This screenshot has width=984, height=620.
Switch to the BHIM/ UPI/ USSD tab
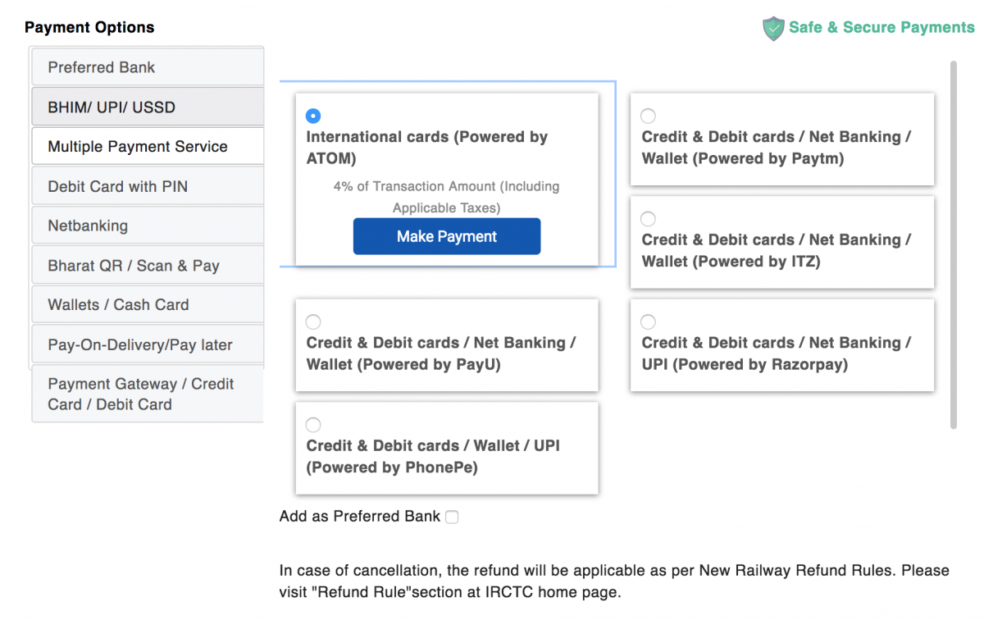tap(148, 107)
